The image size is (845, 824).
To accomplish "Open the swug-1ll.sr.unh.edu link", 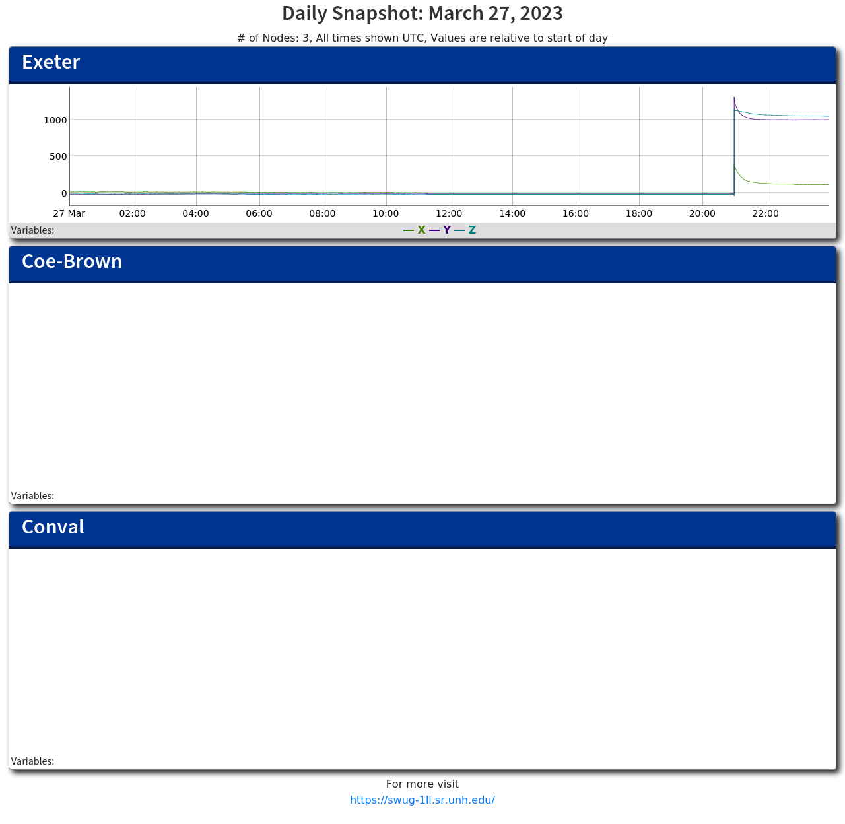I will (422, 800).
